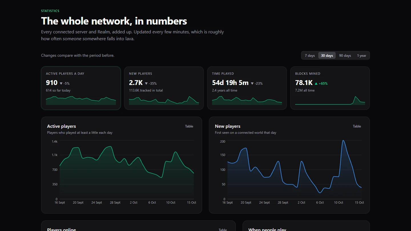Viewport: 411px width, 231px height.
Task: Click '7.2M all time'
Action: pyautogui.click(x=305, y=90)
